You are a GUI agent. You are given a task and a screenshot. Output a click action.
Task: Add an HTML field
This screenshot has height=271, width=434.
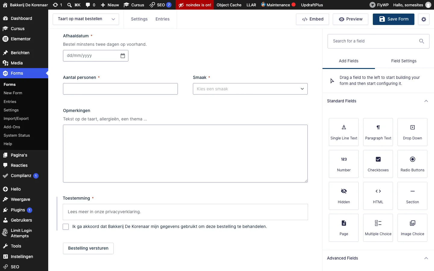click(378, 196)
